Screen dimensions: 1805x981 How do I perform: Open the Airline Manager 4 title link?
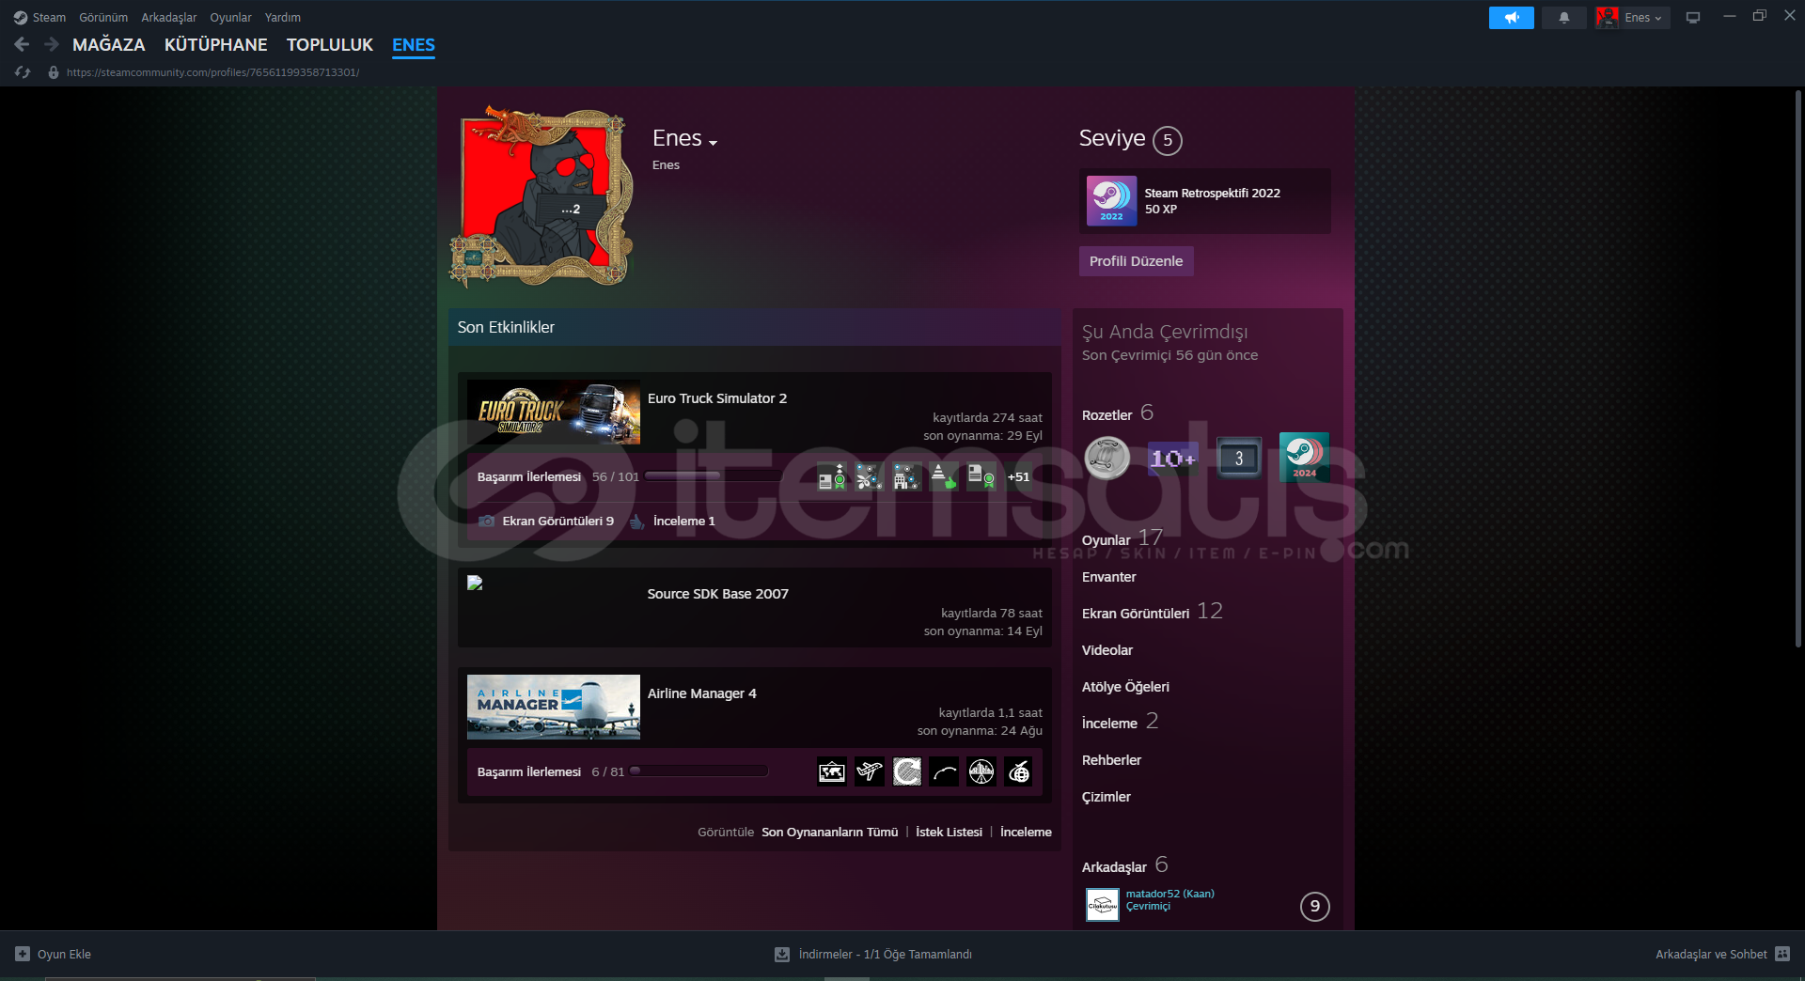point(702,693)
